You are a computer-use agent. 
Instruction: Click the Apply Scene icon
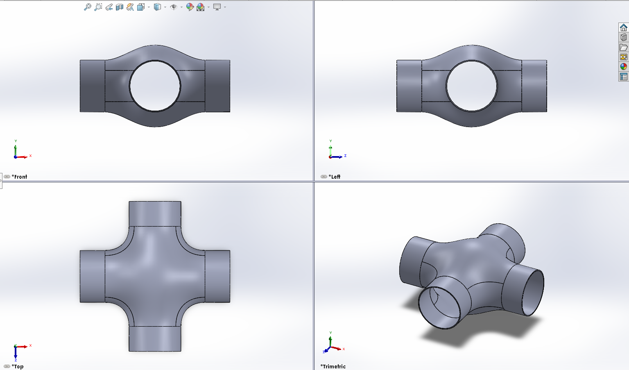tap(201, 7)
